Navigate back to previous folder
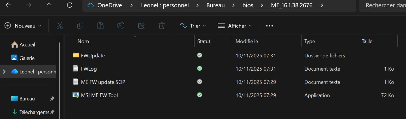406x119 pixels. 8,5
